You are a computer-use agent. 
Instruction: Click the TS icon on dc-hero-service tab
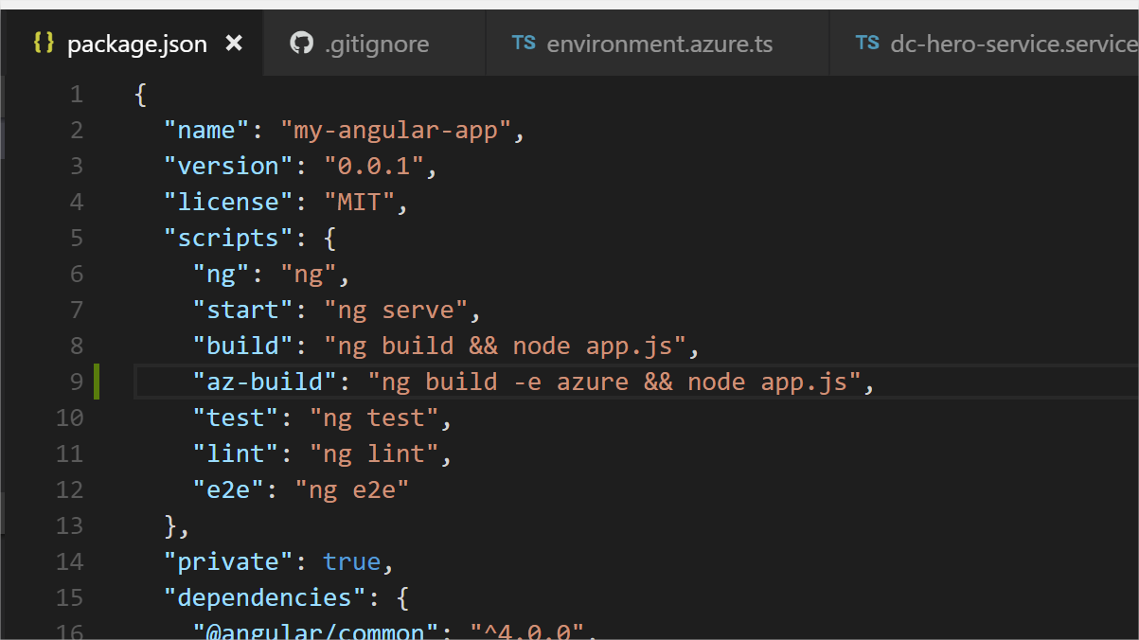pos(867,43)
